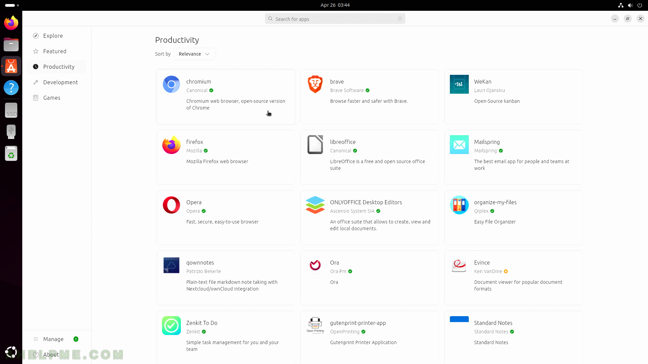Click the 'Patrizio Bekerle' publisher name
The width and height of the screenshot is (648, 364).
click(204, 271)
